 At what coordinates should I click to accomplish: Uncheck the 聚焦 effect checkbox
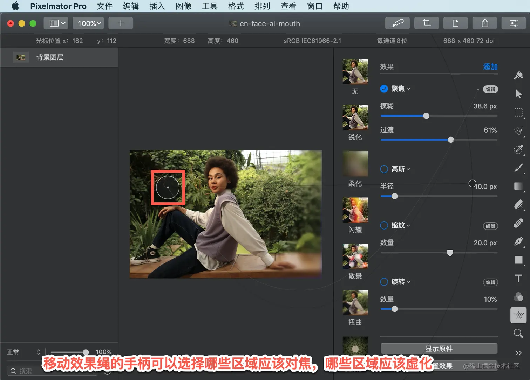coord(384,89)
